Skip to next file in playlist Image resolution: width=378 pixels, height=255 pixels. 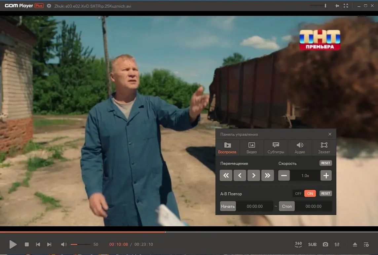pos(49,244)
